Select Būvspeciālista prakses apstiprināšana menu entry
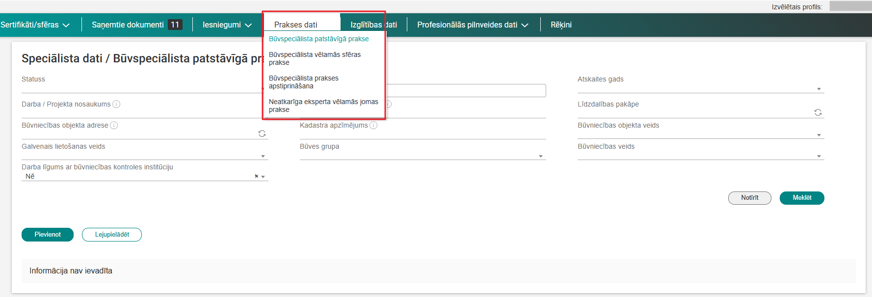This screenshot has width=872, height=297. point(303,82)
